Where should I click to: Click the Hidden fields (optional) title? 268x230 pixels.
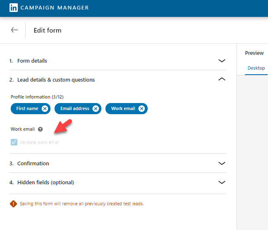(45, 182)
